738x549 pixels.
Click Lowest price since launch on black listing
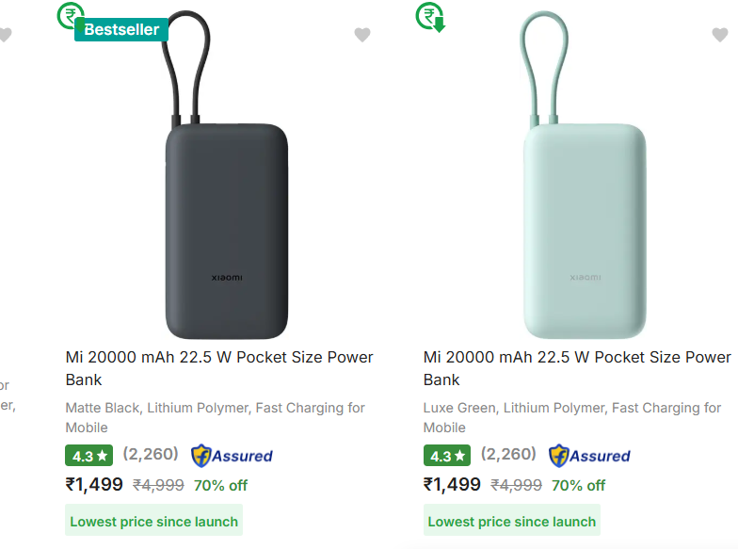(x=154, y=521)
